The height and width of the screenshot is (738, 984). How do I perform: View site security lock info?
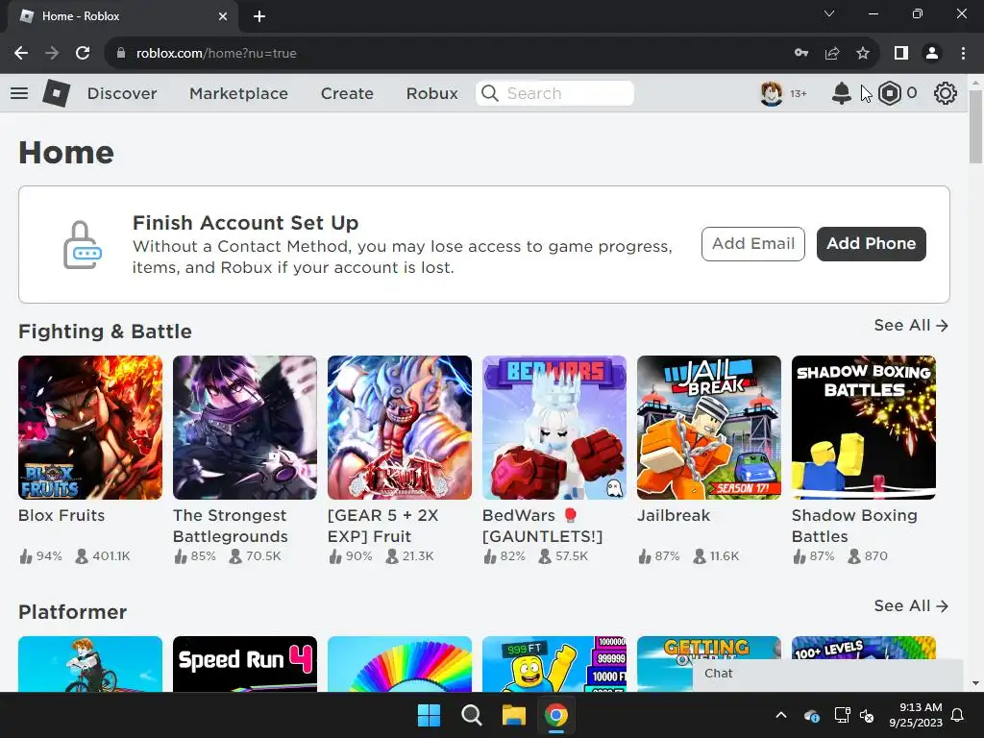[121, 54]
